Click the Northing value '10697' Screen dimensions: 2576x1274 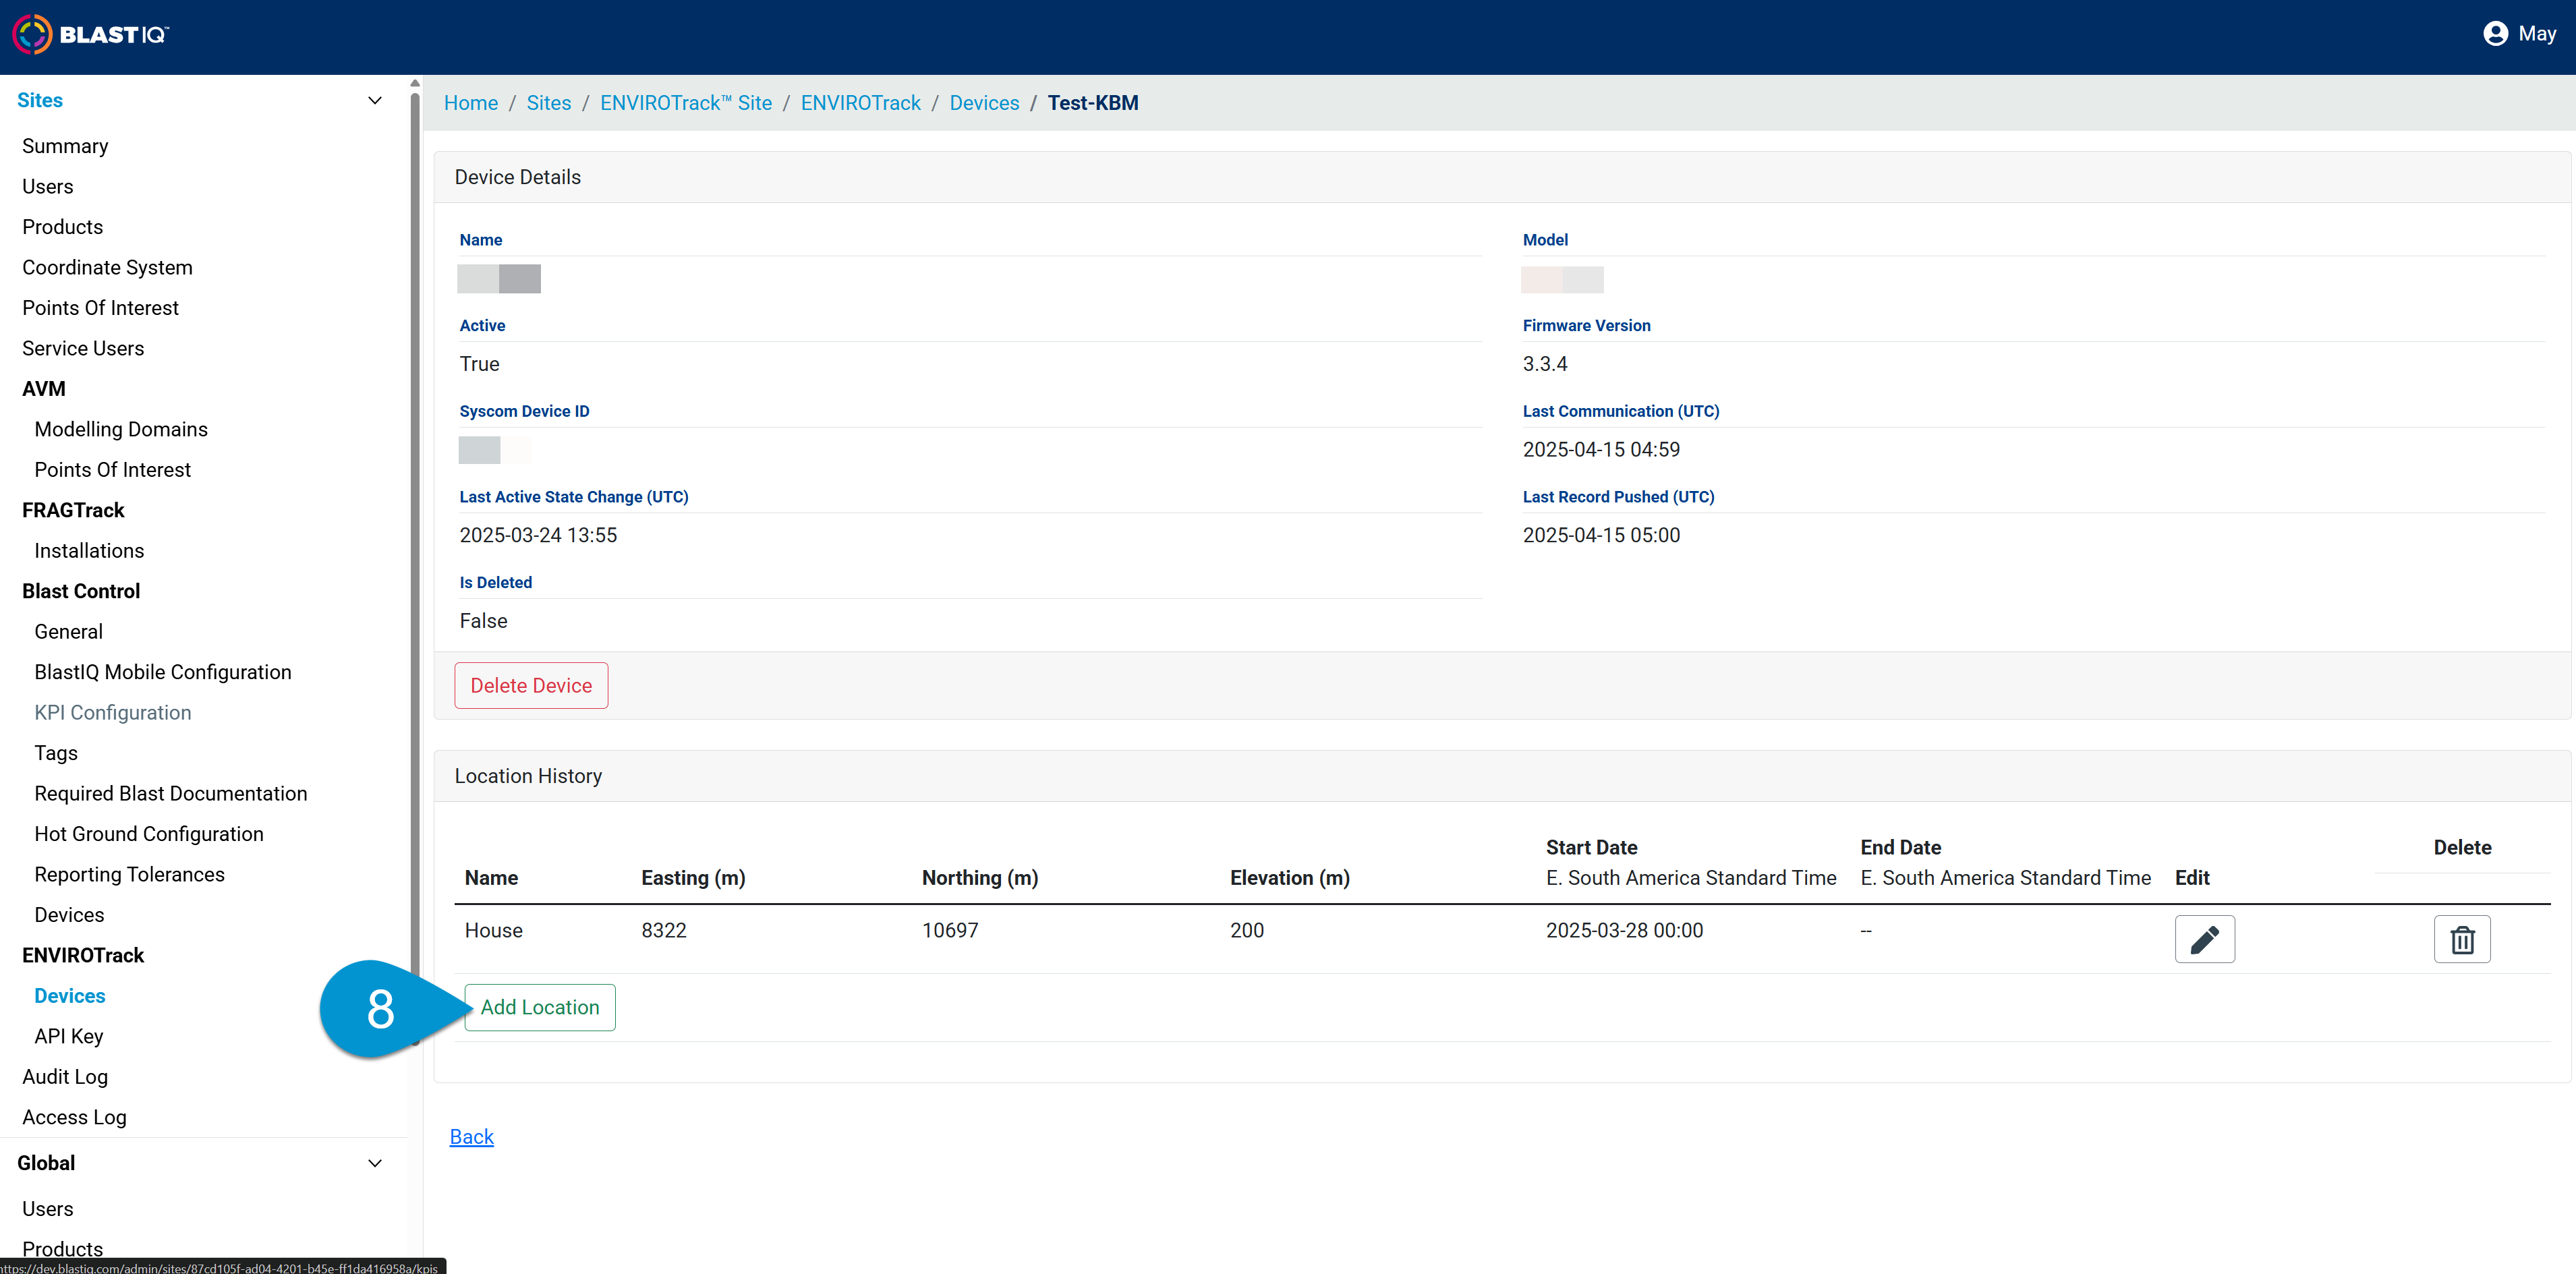950,931
